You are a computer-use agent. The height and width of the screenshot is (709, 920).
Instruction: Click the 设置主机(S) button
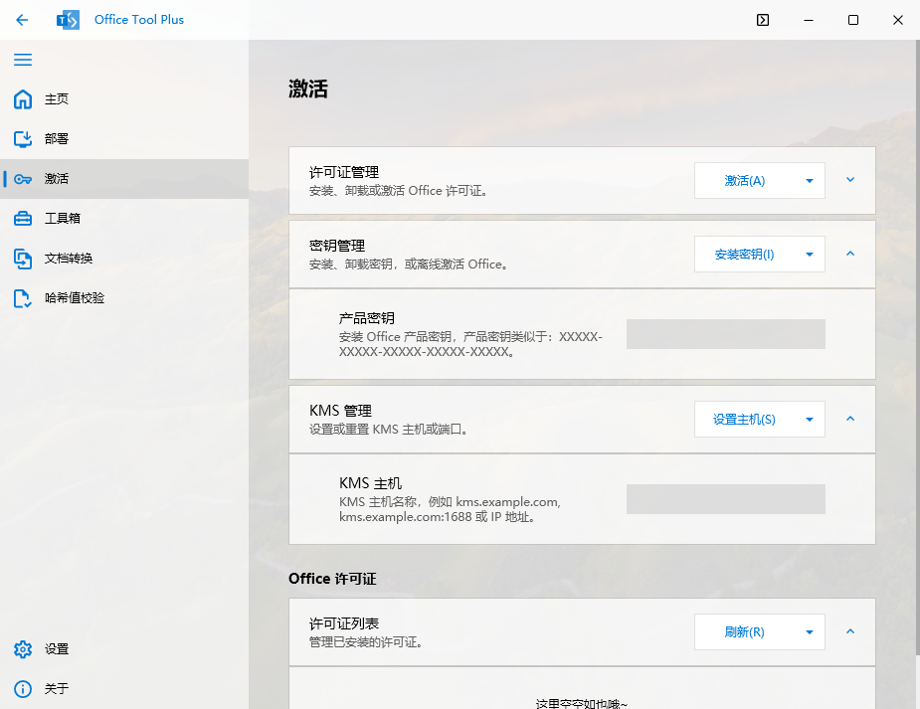tap(744, 420)
